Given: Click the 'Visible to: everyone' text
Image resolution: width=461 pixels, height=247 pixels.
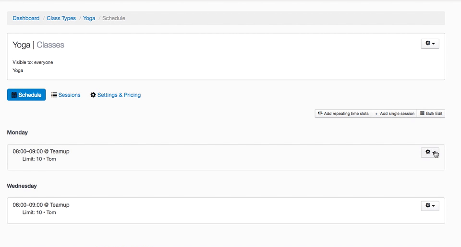Looking at the screenshot, I should tap(33, 62).
